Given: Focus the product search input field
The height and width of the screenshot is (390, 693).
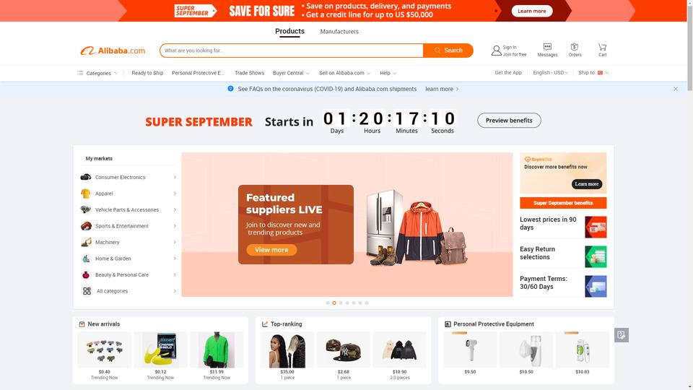Looking at the screenshot, I should 291,51.
